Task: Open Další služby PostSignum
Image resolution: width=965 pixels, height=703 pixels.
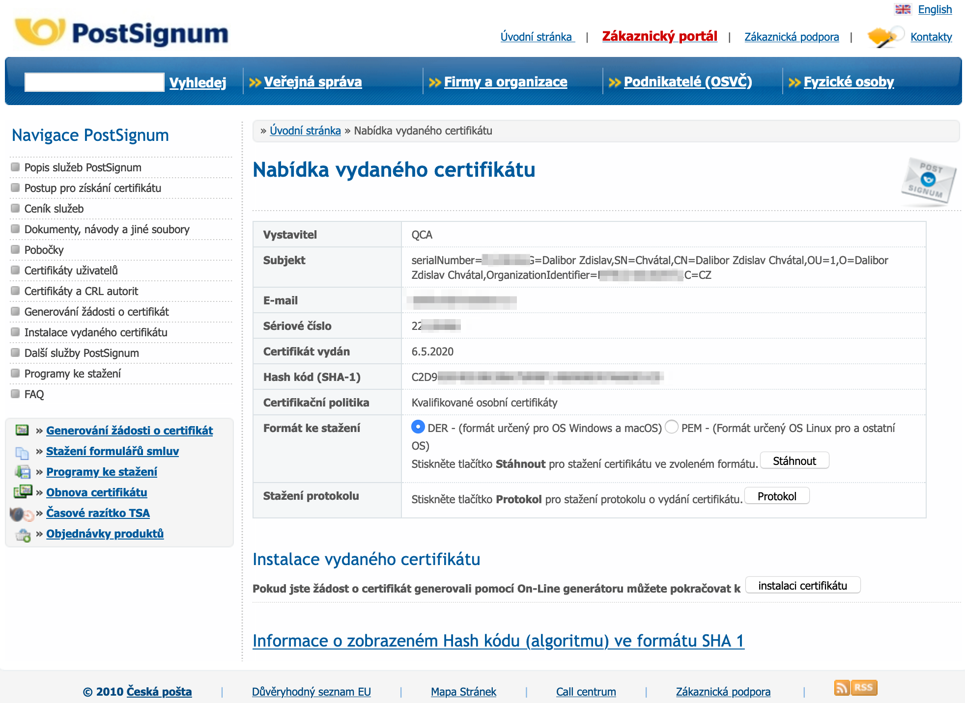Action: pyautogui.click(x=82, y=353)
